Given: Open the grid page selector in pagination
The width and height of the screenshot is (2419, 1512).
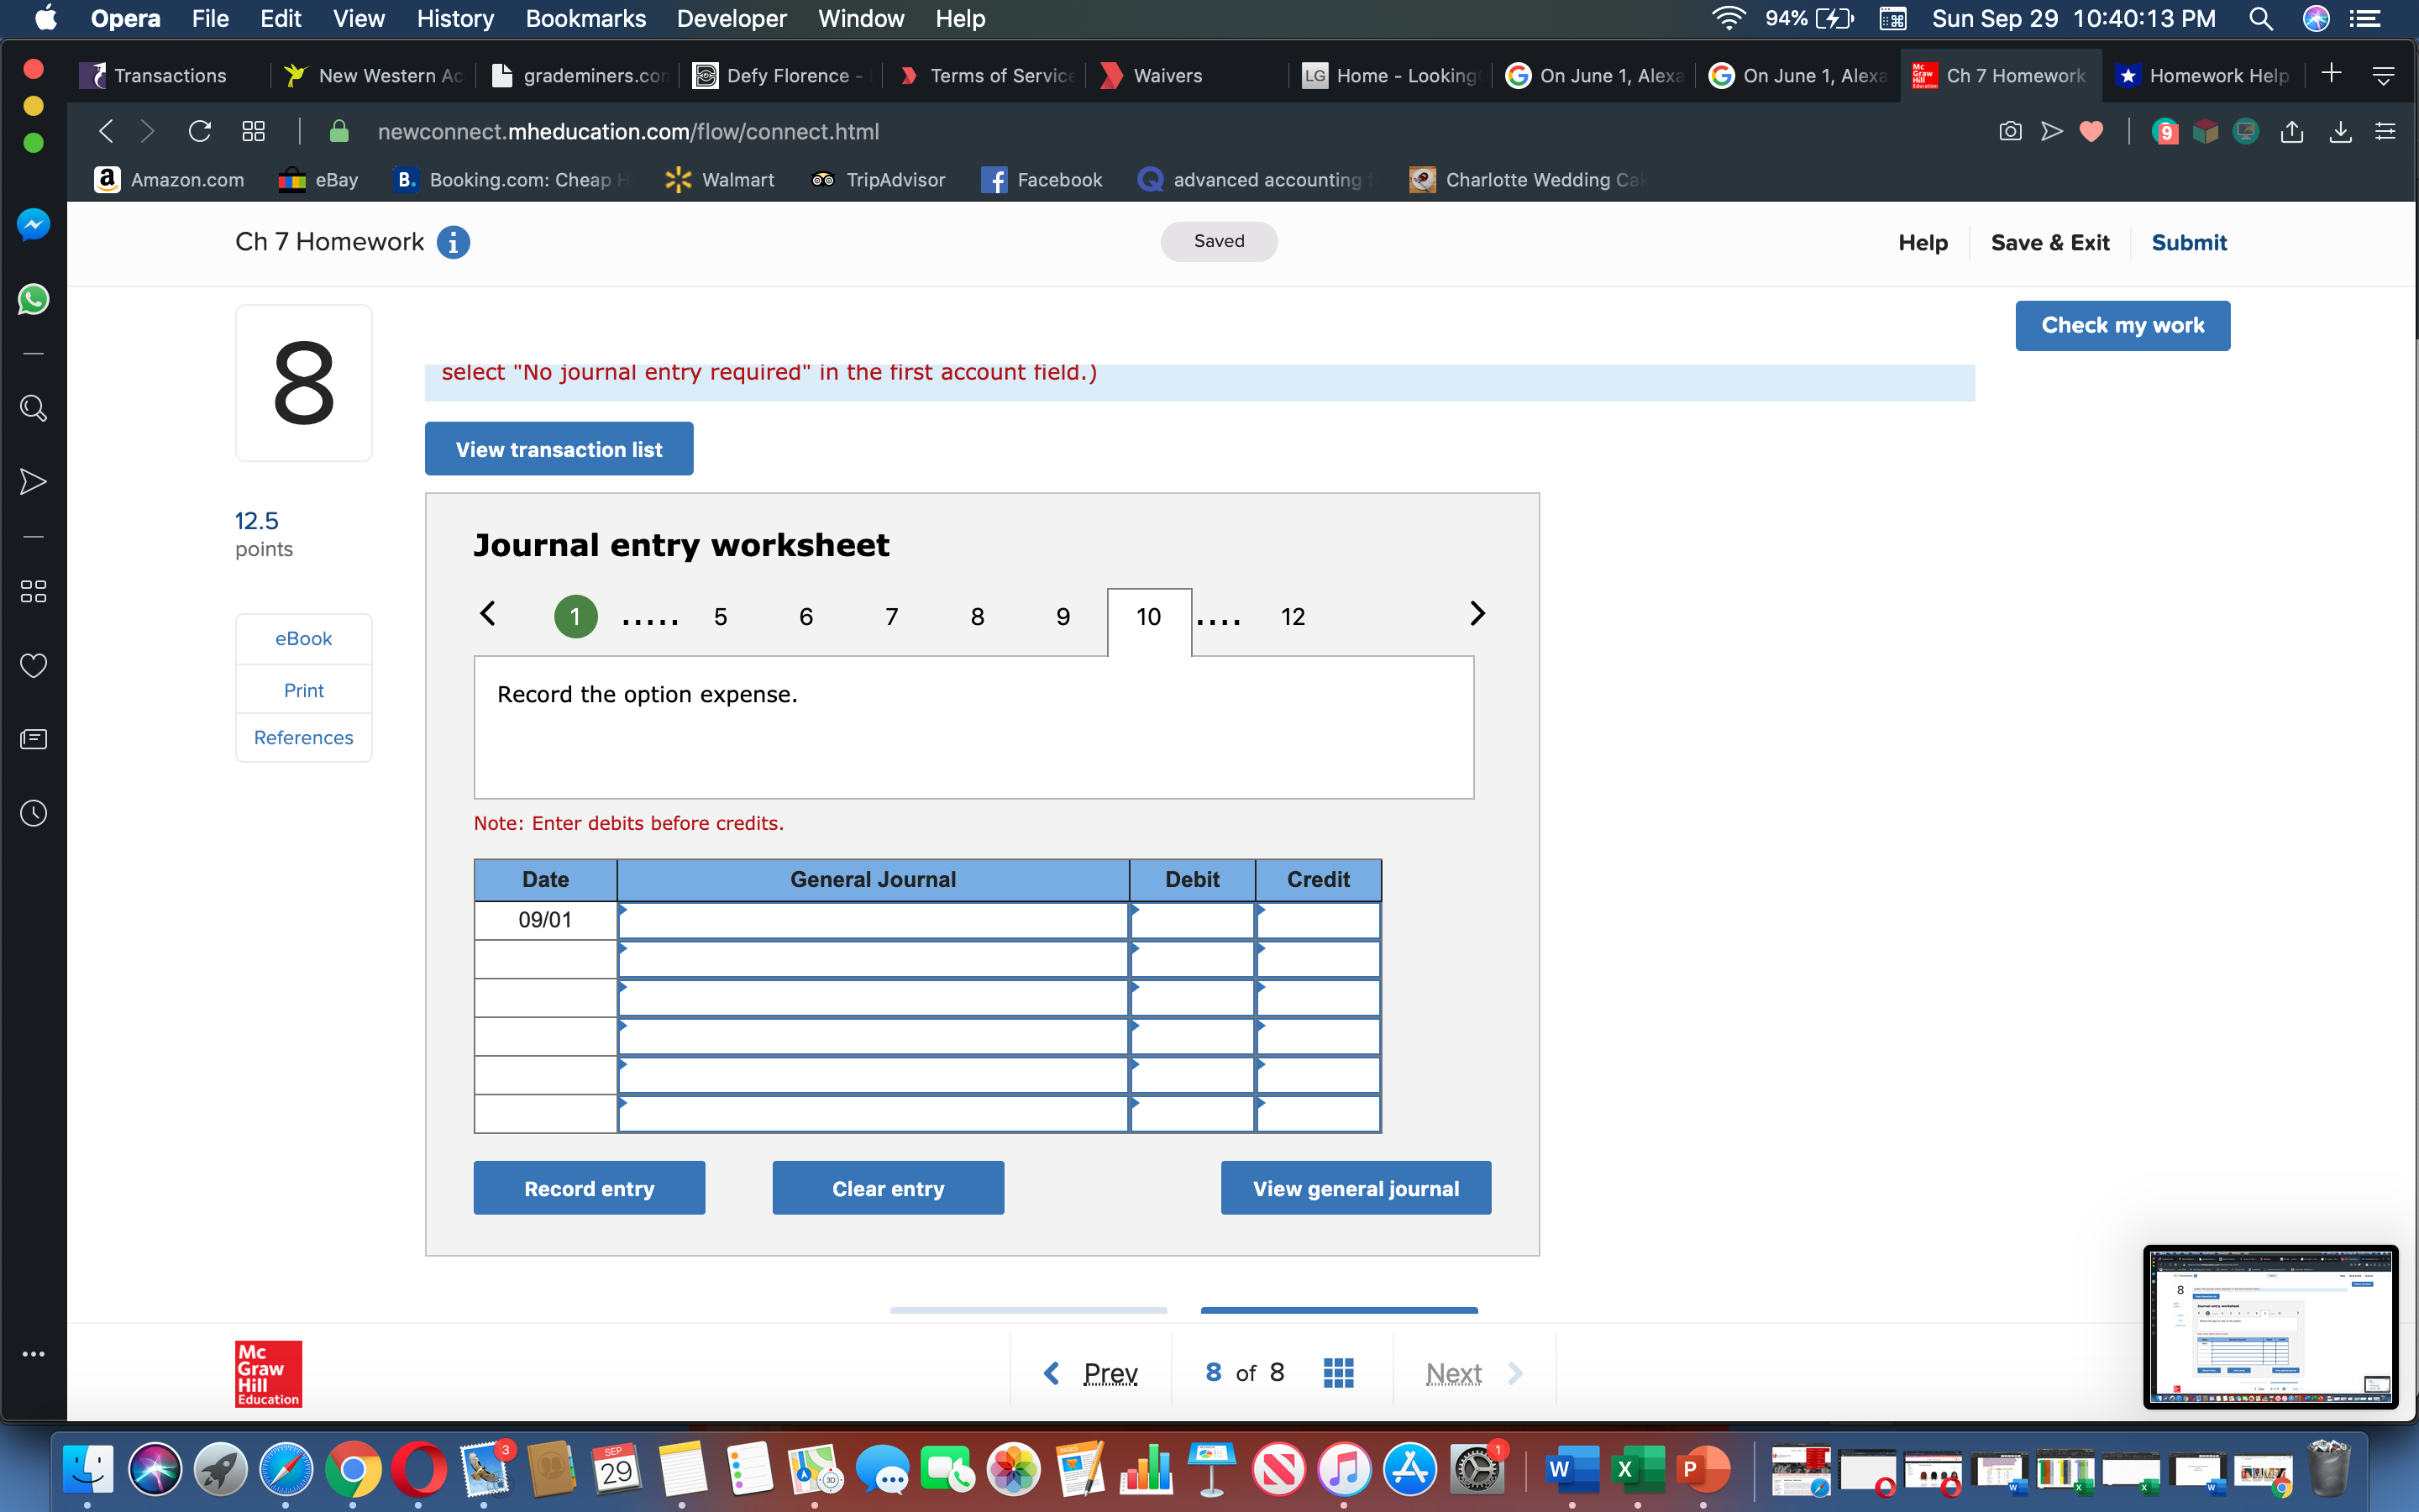Looking at the screenshot, I should [x=1339, y=1372].
